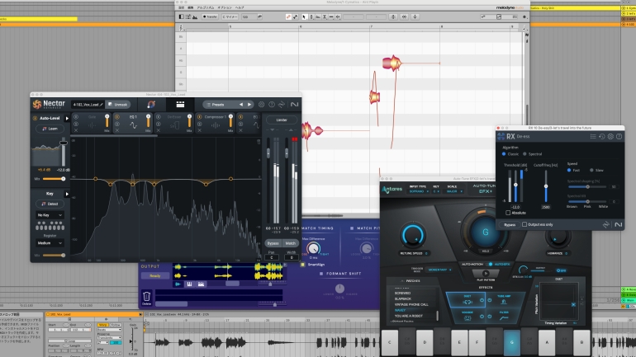Open Nectar vocal assistant icon

[x=151, y=105]
